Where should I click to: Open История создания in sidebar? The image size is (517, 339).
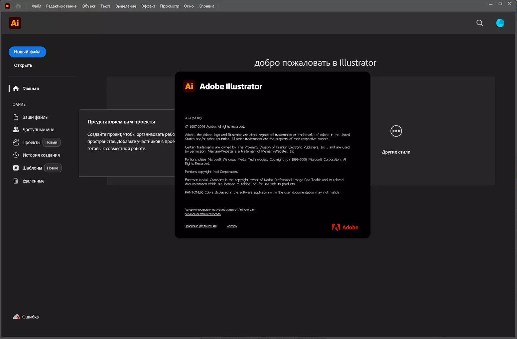pyautogui.click(x=41, y=155)
